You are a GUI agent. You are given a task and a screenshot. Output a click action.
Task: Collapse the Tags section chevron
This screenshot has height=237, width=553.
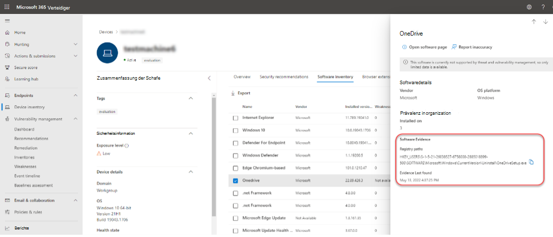pos(191,98)
